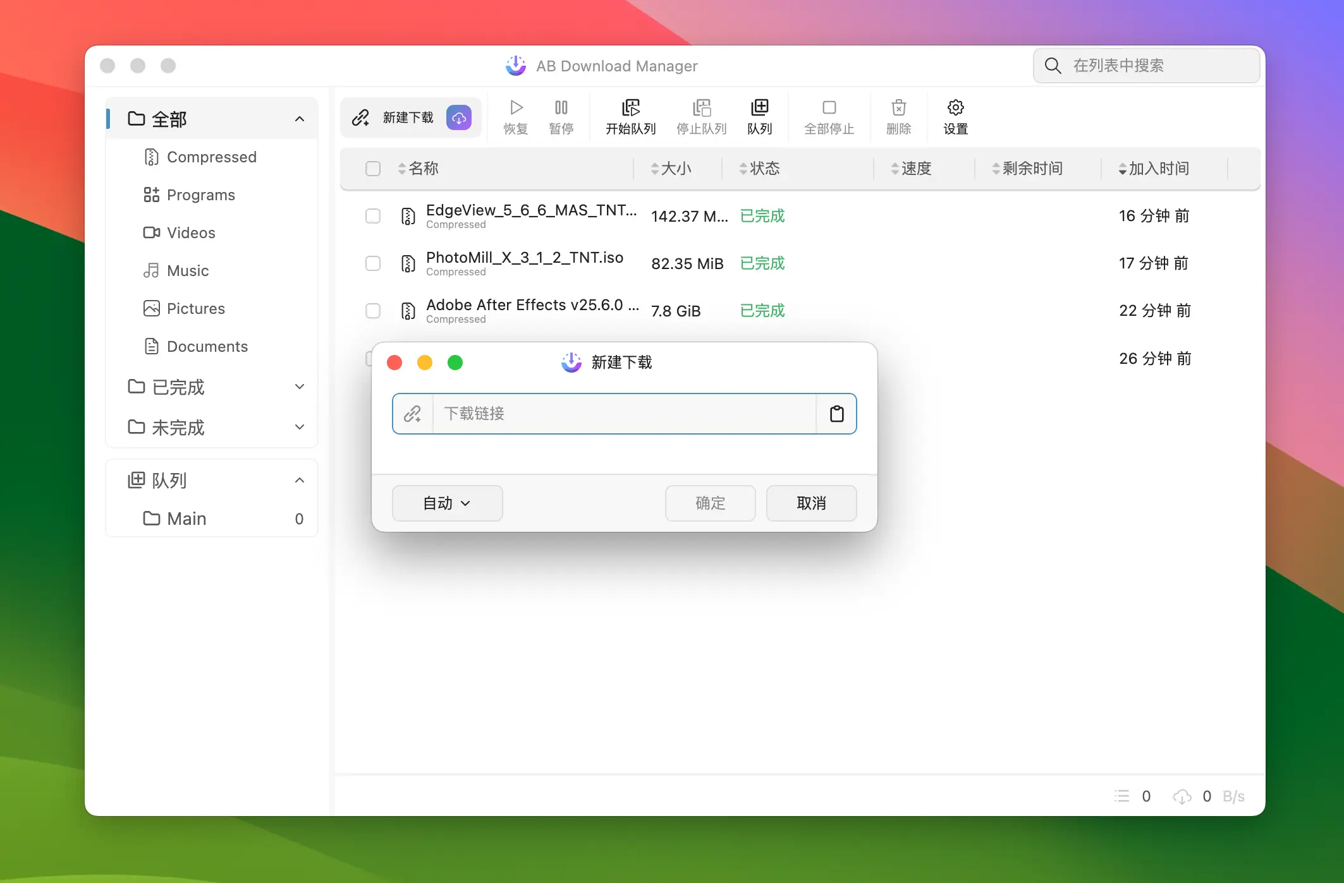Click the purple cloud download icon
Viewport: 1344px width, 883px height.
click(459, 117)
